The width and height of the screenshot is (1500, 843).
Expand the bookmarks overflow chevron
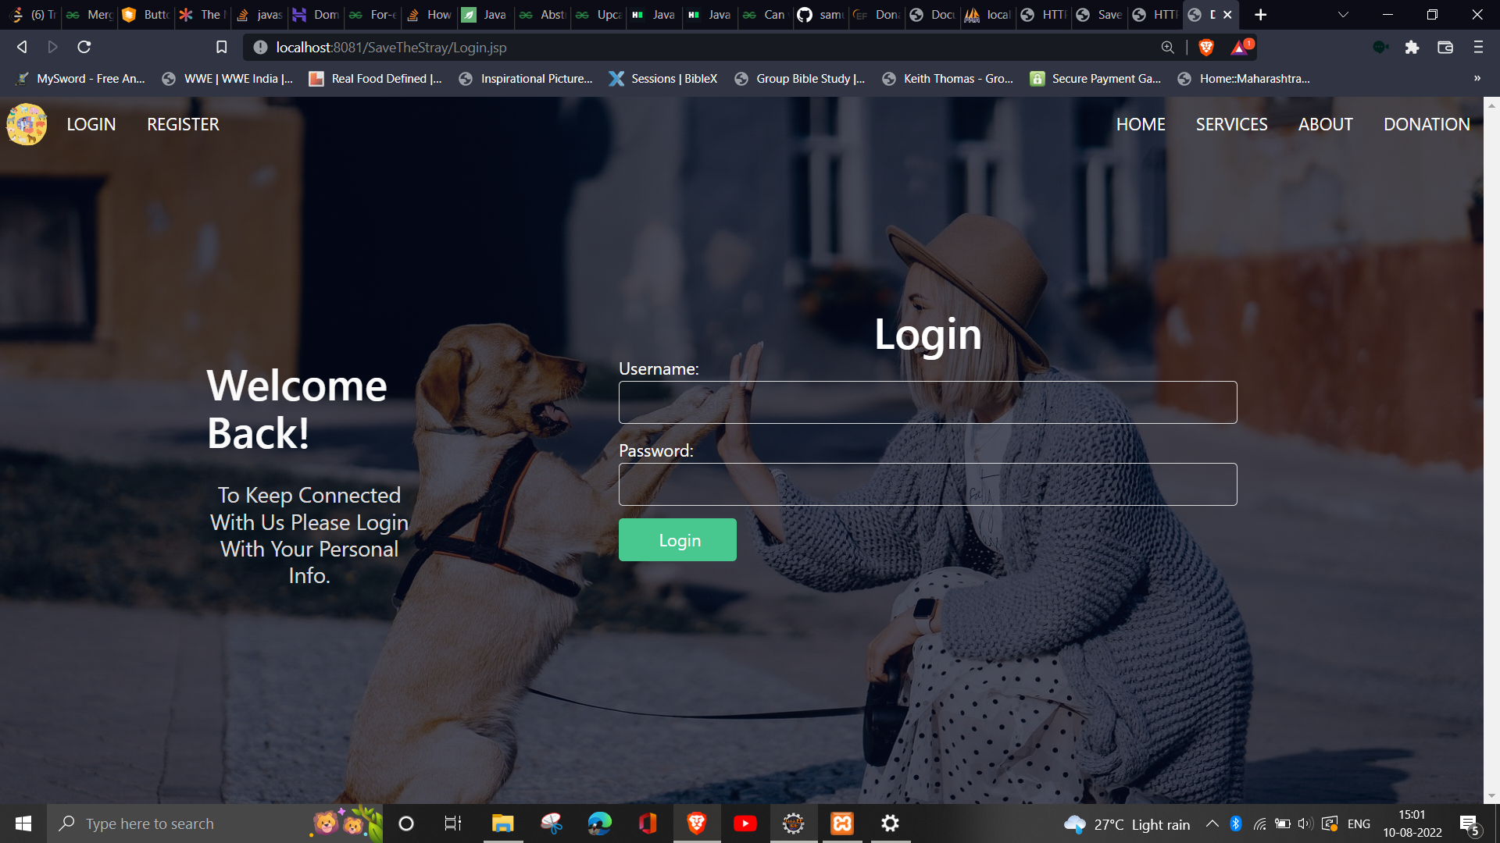1477,78
